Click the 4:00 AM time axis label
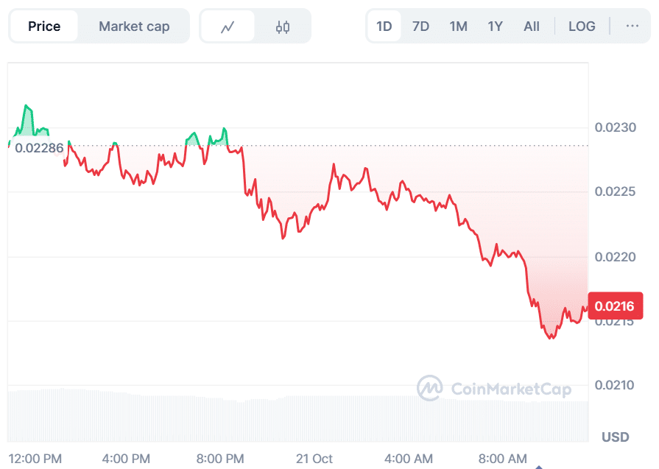 pyautogui.click(x=409, y=459)
